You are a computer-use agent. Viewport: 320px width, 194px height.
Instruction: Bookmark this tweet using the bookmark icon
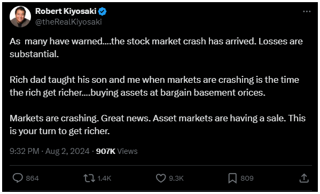pos(232,179)
